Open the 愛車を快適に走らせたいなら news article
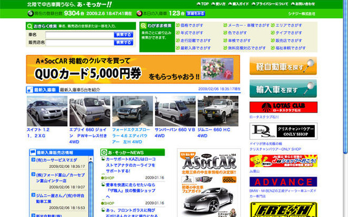The height and width of the screenshot is (217, 348). coord(130,190)
